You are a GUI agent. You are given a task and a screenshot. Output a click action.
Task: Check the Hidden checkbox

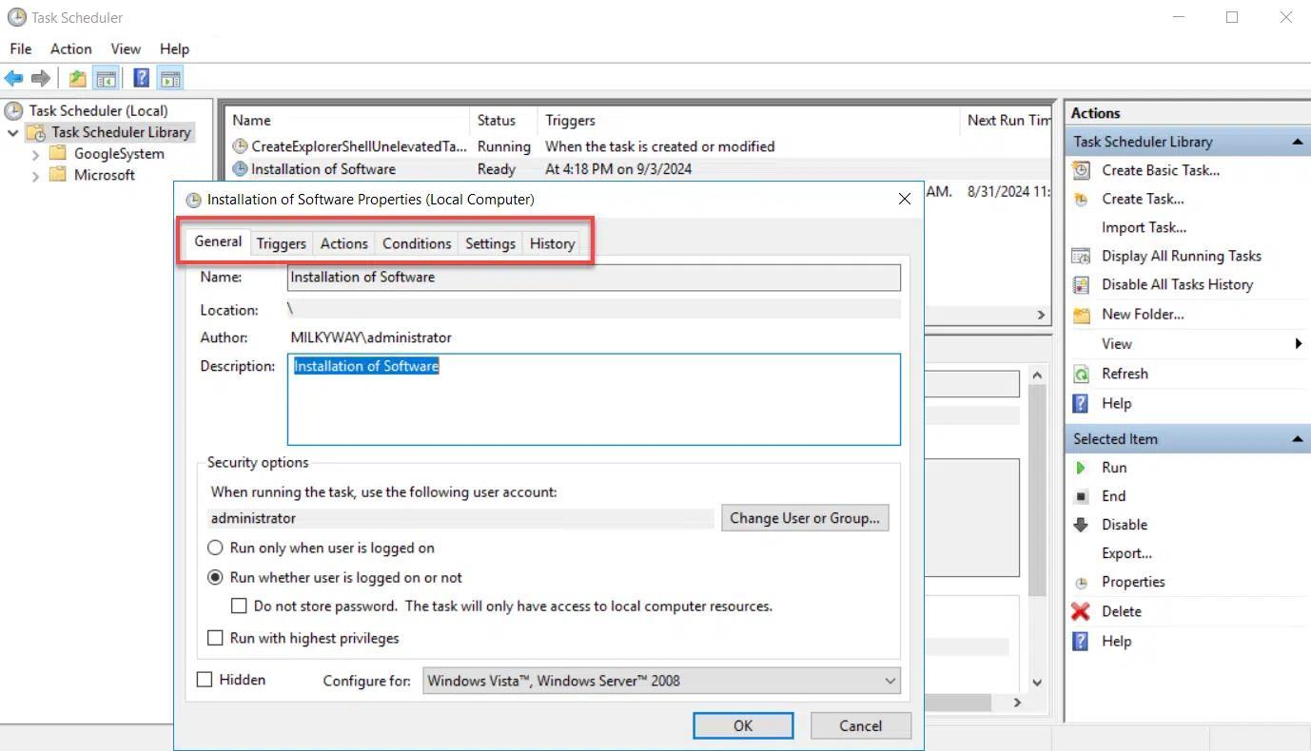pyautogui.click(x=205, y=680)
